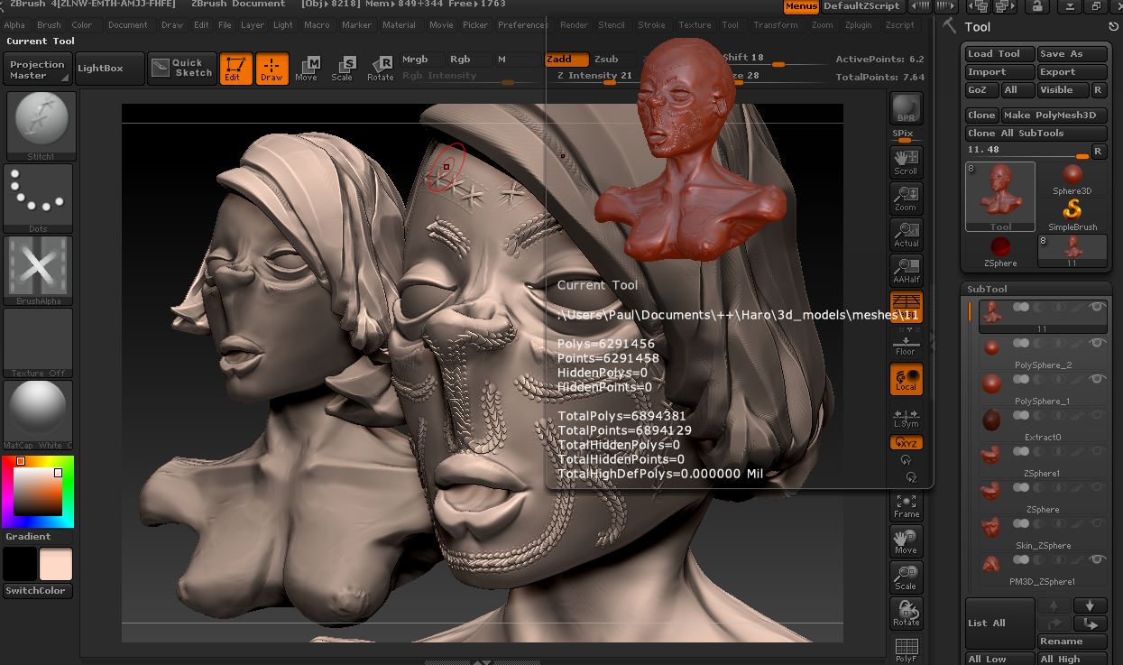Hide the PolySphere_2 subtool with eye icon
This screenshot has height=665, width=1123.
click(1097, 344)
